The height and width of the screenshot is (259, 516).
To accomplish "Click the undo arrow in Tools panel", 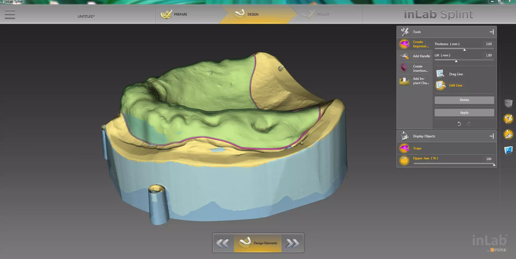I will (459, 124).
